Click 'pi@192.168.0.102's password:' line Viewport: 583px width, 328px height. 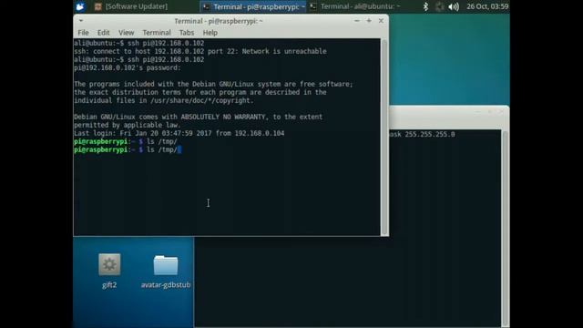pyautogui.click(x=128, y=67)
